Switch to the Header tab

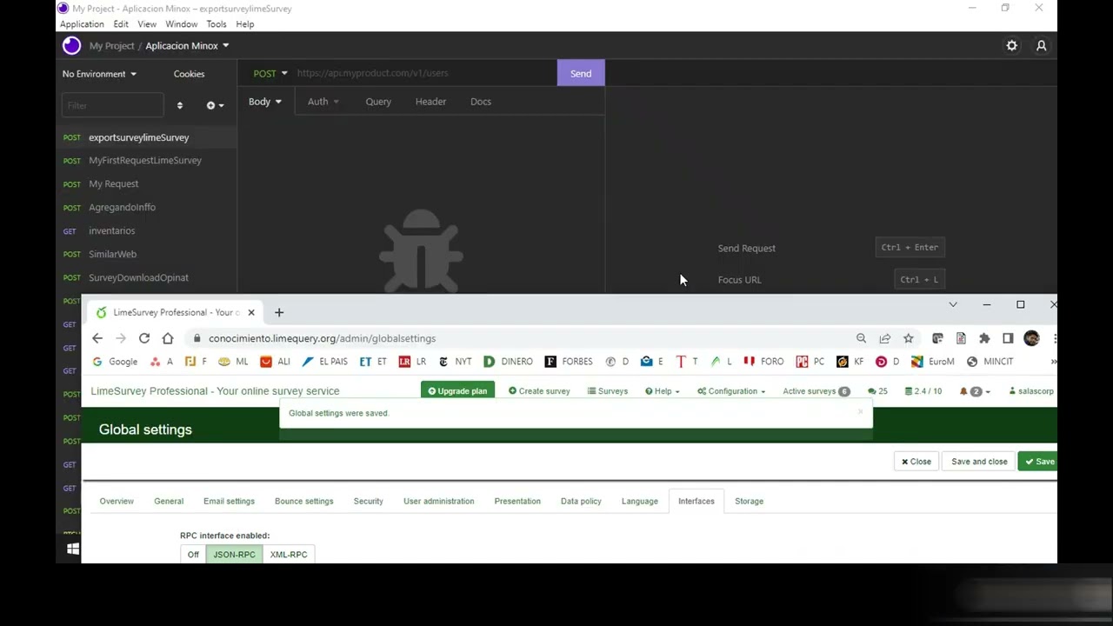tap(430, 102)
